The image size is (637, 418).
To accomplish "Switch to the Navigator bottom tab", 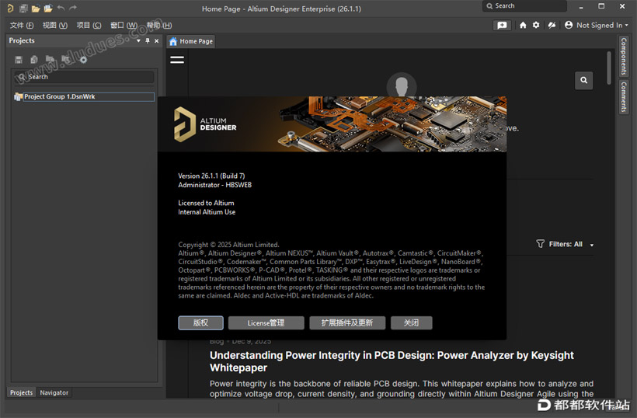I will 54,392.
